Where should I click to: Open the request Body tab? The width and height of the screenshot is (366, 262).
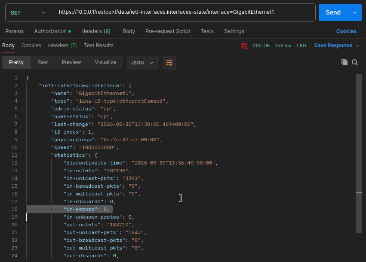pyautogui.click(x=129, y=31)
